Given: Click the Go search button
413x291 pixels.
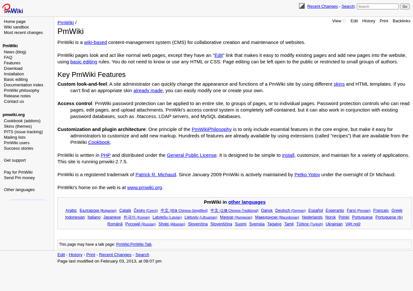Looking at the screenshot, I should (x=405, y=6).
